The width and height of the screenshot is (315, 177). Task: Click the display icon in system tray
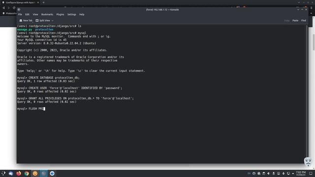288,174
